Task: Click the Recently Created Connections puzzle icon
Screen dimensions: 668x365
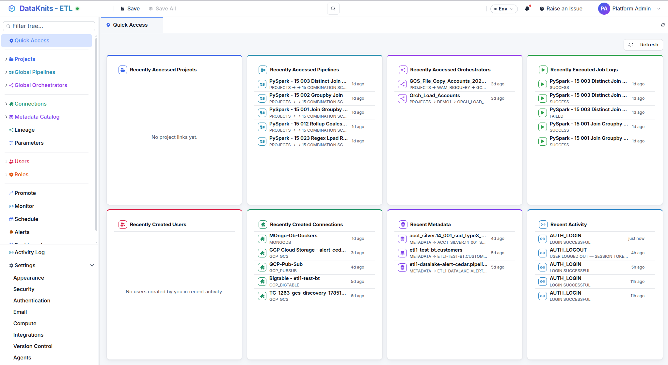Action: pos(262,225)
